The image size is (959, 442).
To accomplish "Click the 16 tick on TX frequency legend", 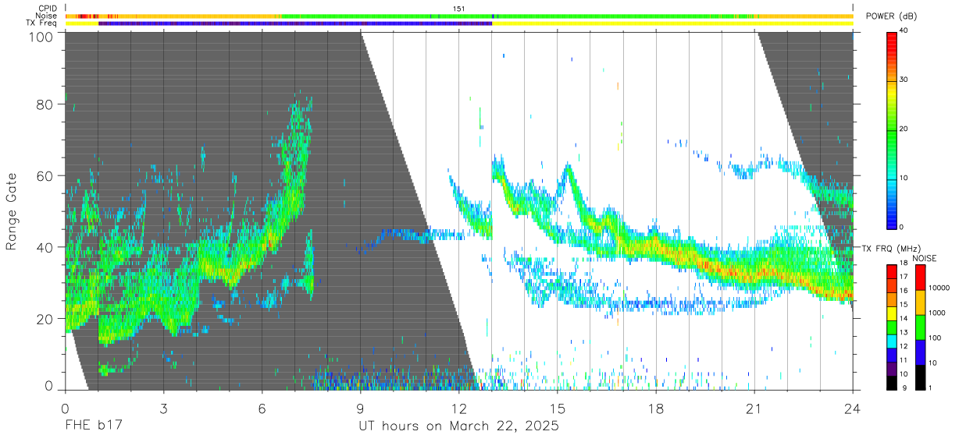I will pos(904,291).
